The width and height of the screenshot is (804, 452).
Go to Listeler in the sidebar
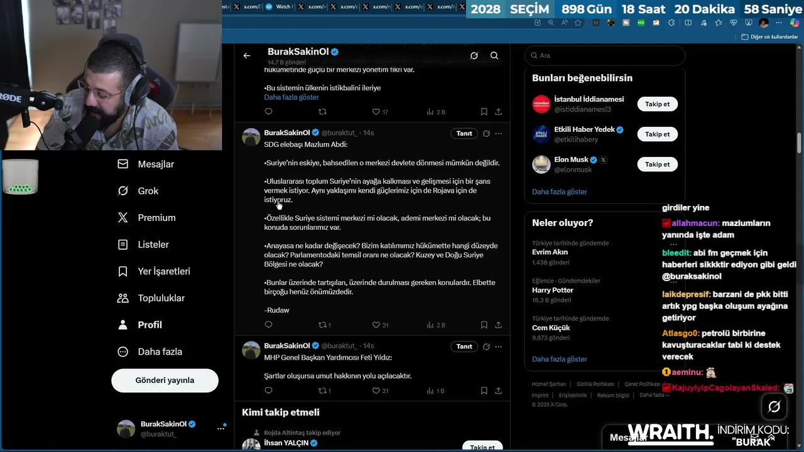tap(143, 244)
